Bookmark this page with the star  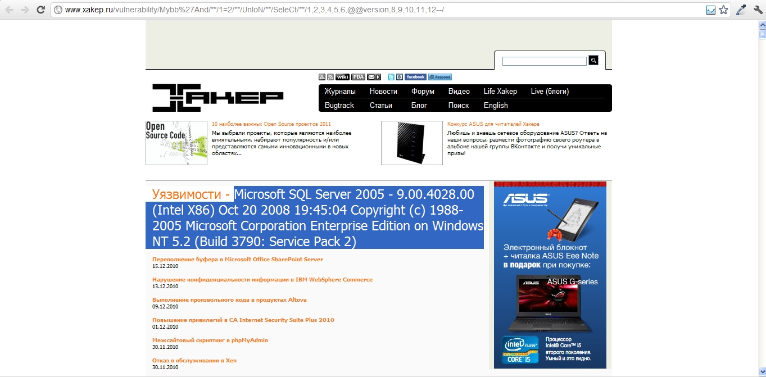coord(724,10)
